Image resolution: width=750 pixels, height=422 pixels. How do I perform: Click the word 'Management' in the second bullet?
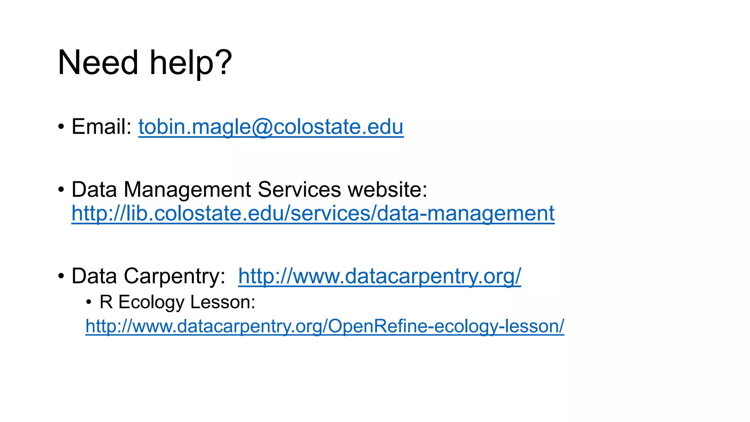[x=187, y=190]
